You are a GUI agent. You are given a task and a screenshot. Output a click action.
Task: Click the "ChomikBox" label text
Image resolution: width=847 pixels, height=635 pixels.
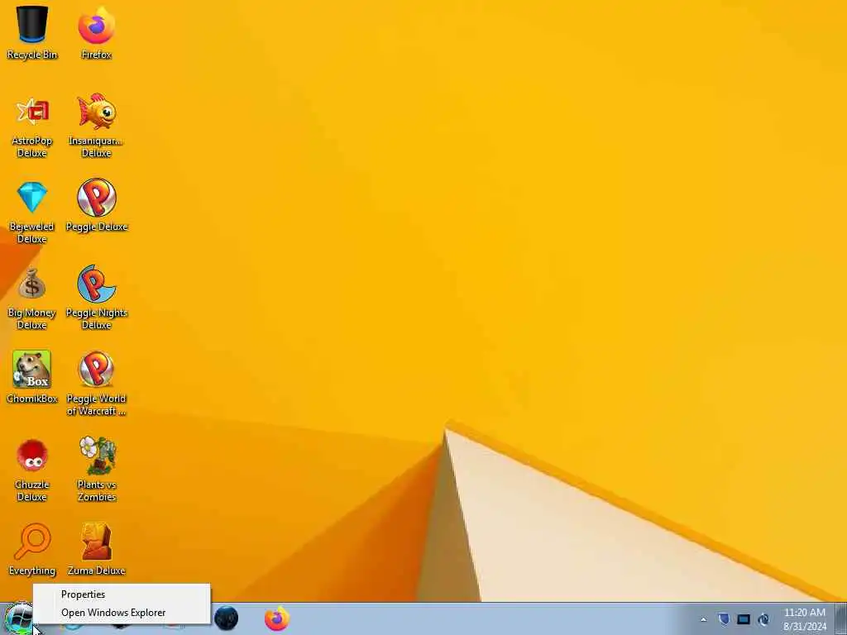click(x=32, y=399)
